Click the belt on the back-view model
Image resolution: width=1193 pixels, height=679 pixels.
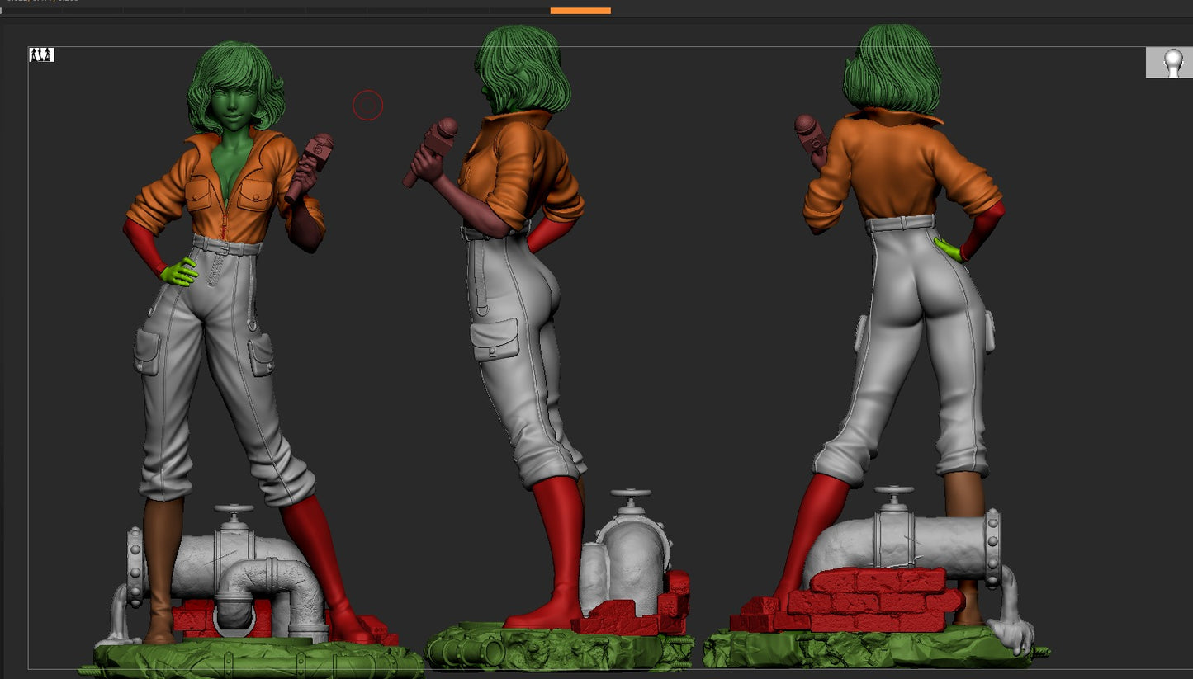(902, 223)
